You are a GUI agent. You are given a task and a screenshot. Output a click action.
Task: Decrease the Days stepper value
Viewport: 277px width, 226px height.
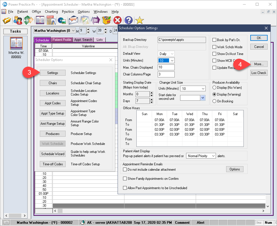pos(151,102)
